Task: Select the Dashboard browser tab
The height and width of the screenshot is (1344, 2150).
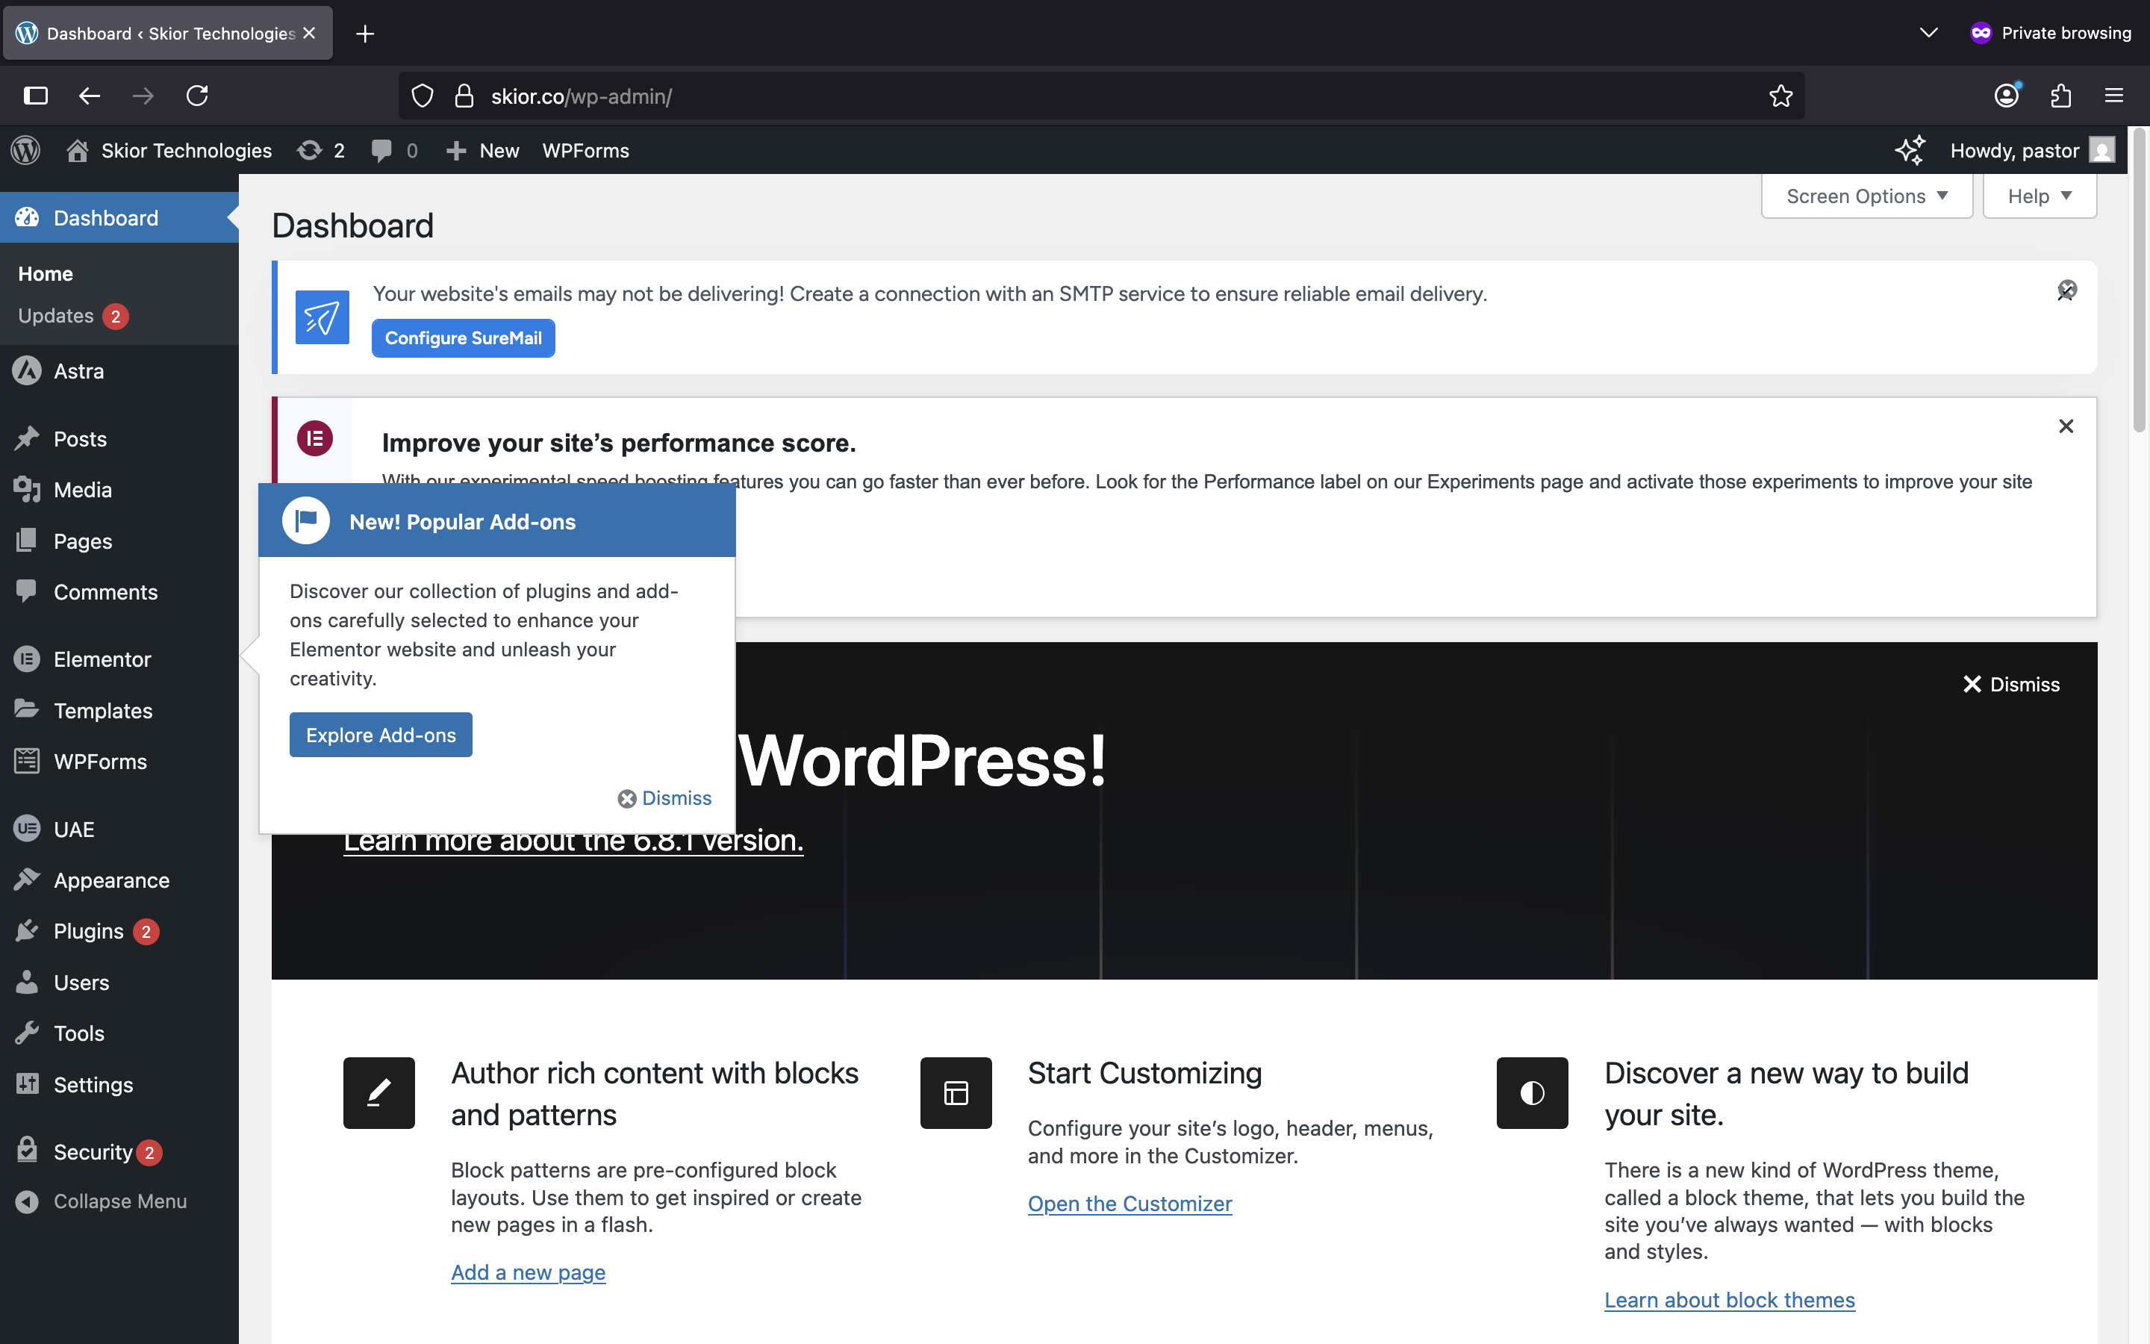Action: pos(168,33)
